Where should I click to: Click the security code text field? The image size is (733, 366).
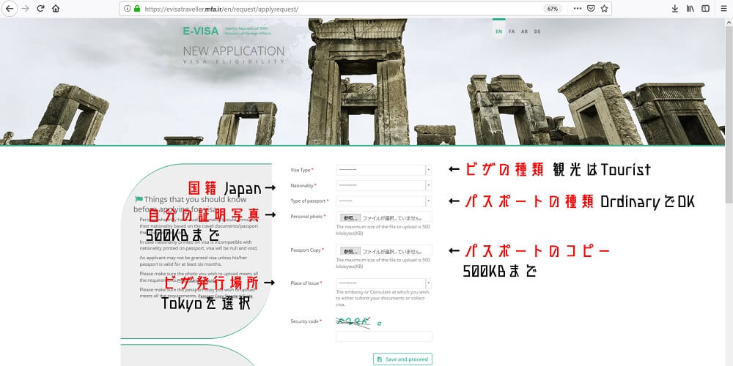384,336
